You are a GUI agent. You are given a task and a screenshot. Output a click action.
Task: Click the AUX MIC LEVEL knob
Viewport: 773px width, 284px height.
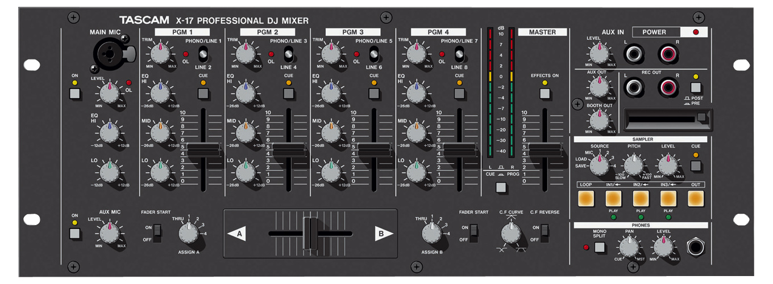coord(109,232)
